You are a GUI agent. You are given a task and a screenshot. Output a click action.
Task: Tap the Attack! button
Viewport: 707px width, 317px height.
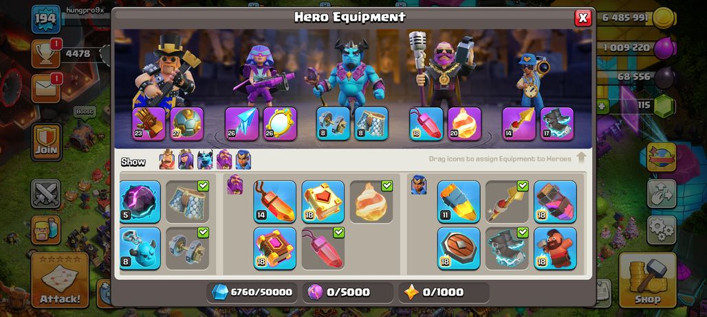tap(60, 280)
